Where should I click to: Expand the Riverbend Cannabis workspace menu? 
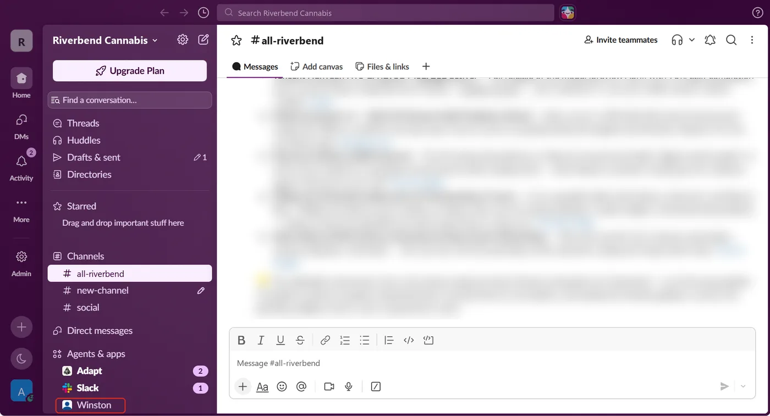[x=105, y=40]
